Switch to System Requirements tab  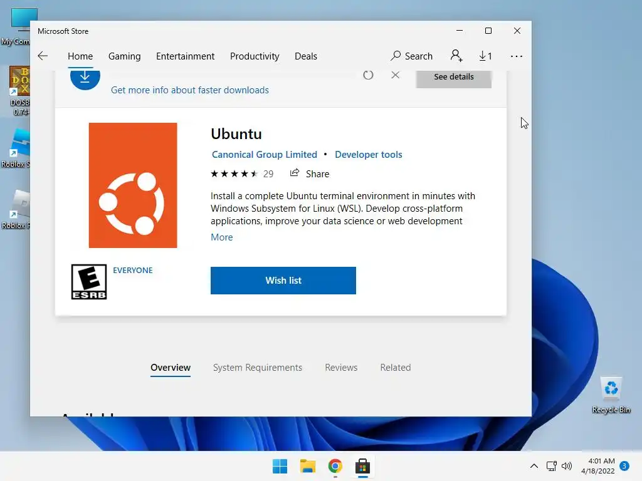point(258,367)
